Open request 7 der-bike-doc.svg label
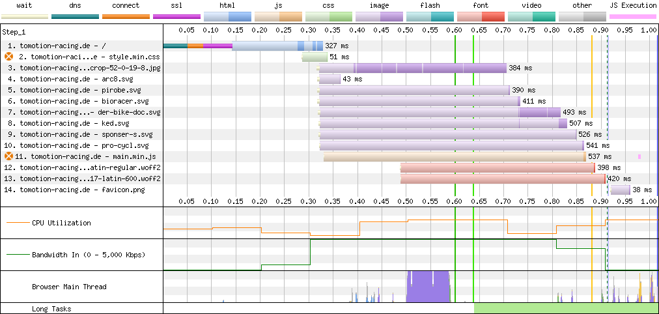659x314 pixels. (x=83, y=112)
